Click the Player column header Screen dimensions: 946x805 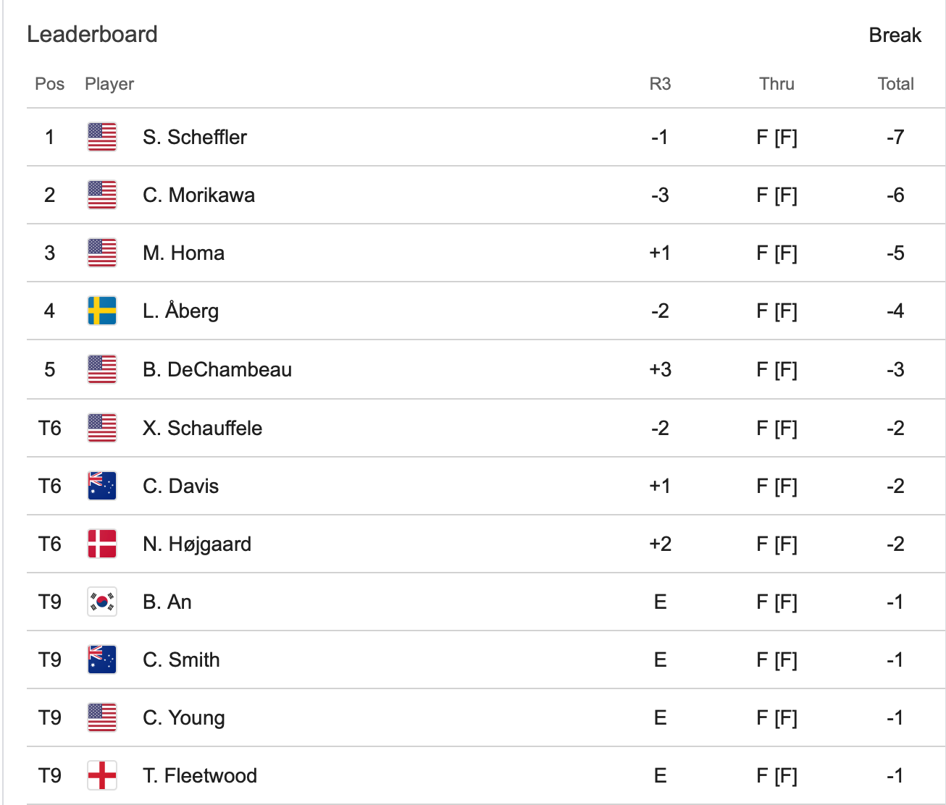coord(109,84)
